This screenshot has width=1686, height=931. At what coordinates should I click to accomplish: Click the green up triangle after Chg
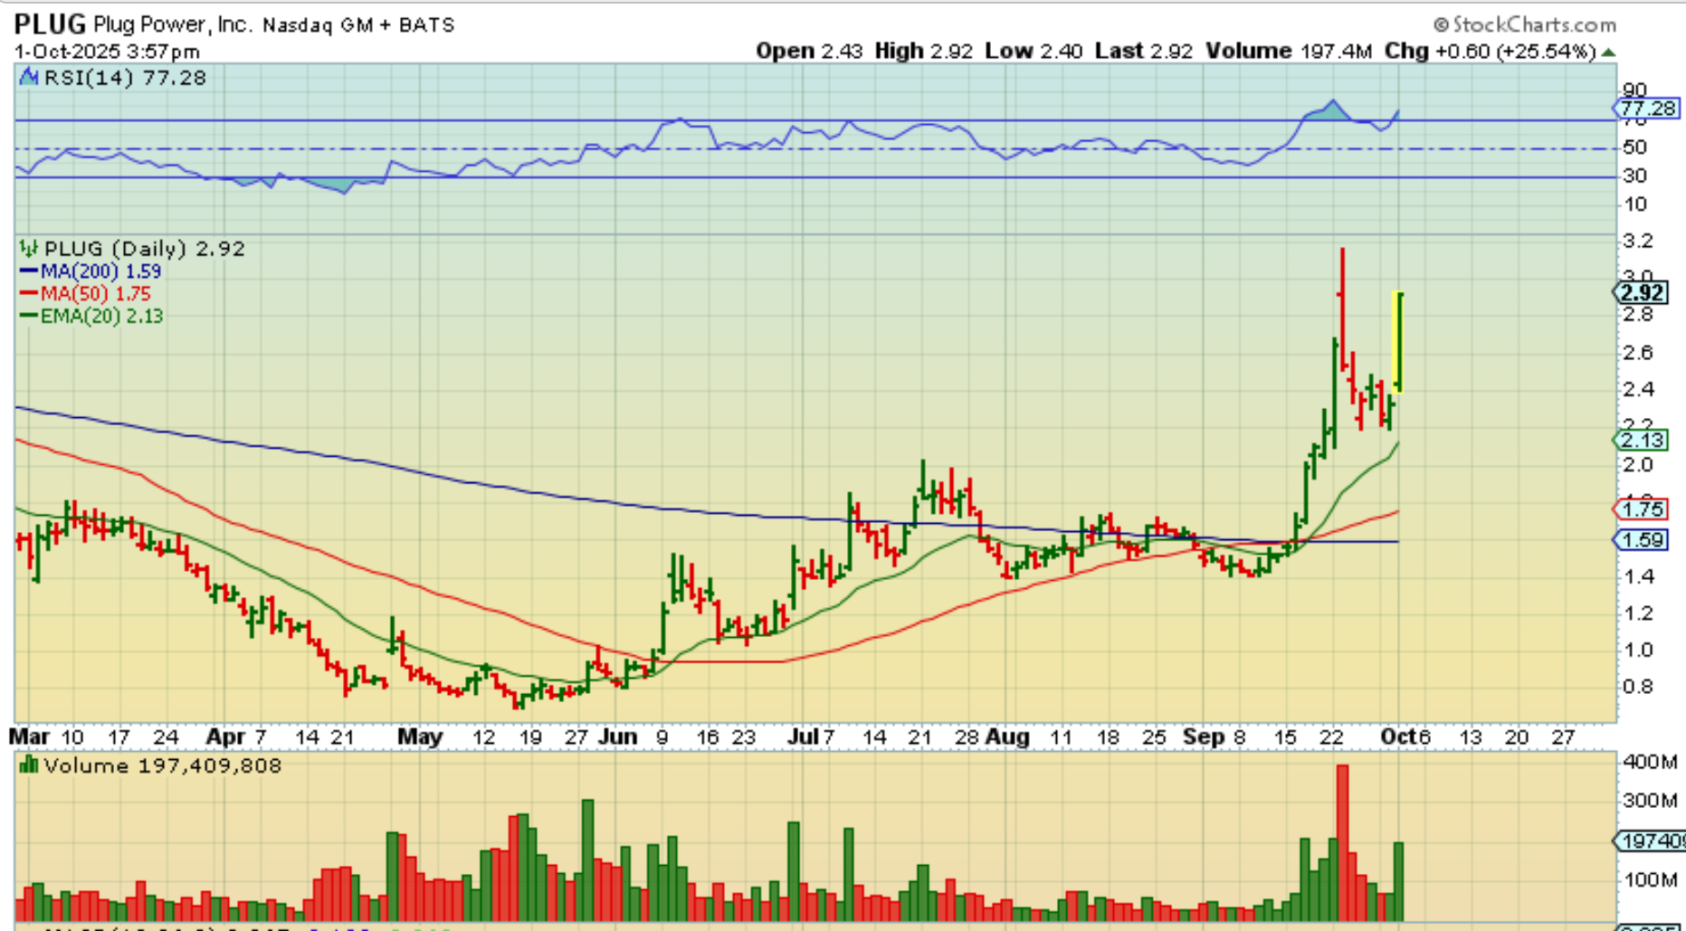1608,52
